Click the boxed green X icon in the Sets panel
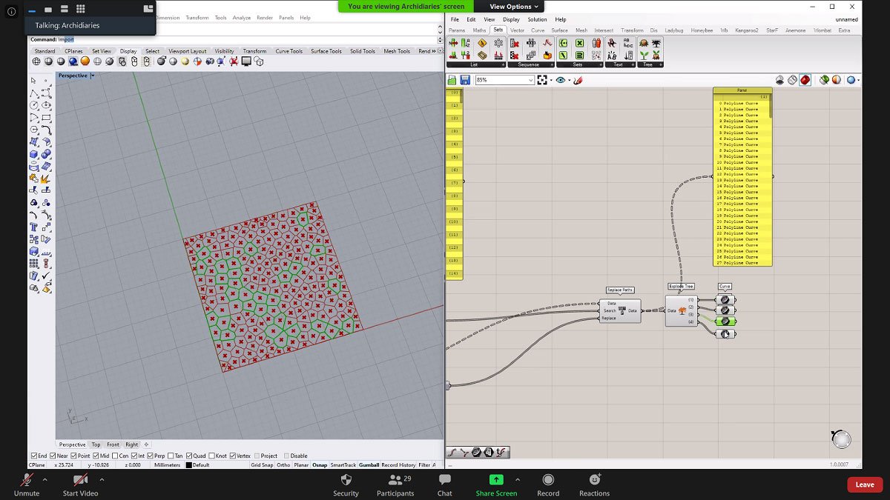Viewport: 890px width, 500px height. (578, 44)
